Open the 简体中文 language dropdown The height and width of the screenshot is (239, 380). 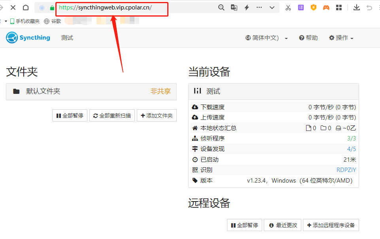click(267, 38)
